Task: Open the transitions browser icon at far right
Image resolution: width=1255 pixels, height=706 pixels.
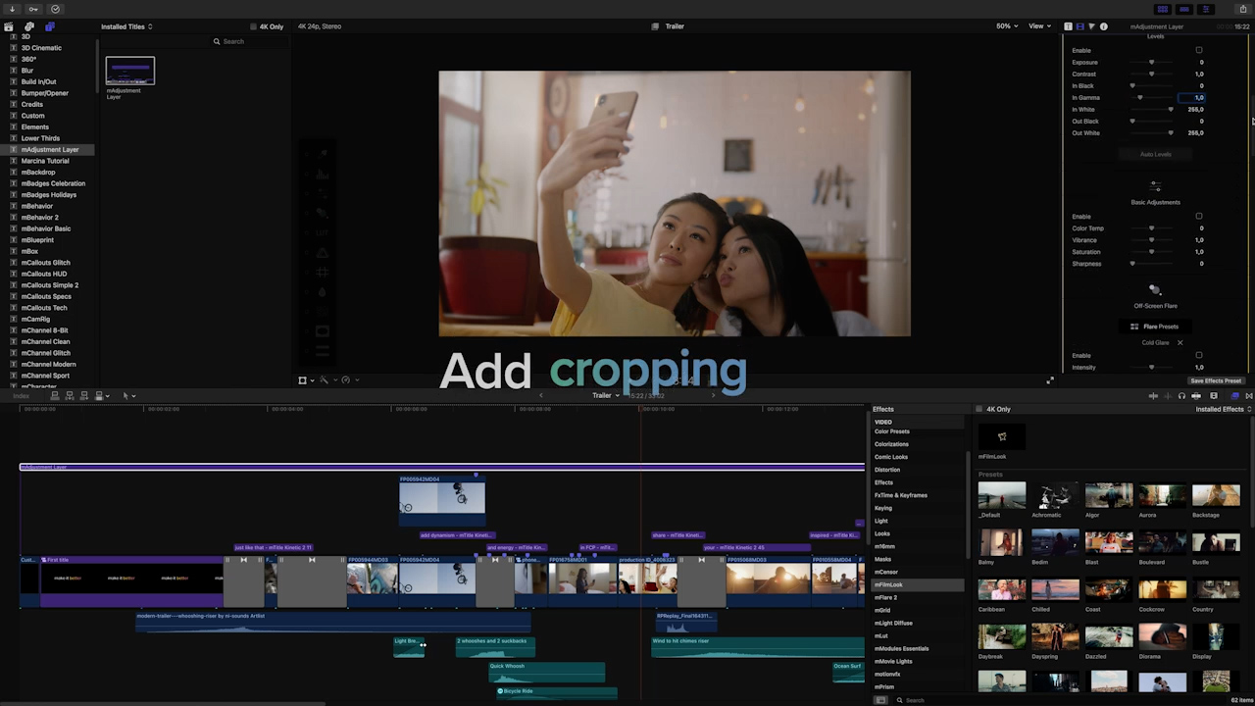Action: pos(1248,396)
